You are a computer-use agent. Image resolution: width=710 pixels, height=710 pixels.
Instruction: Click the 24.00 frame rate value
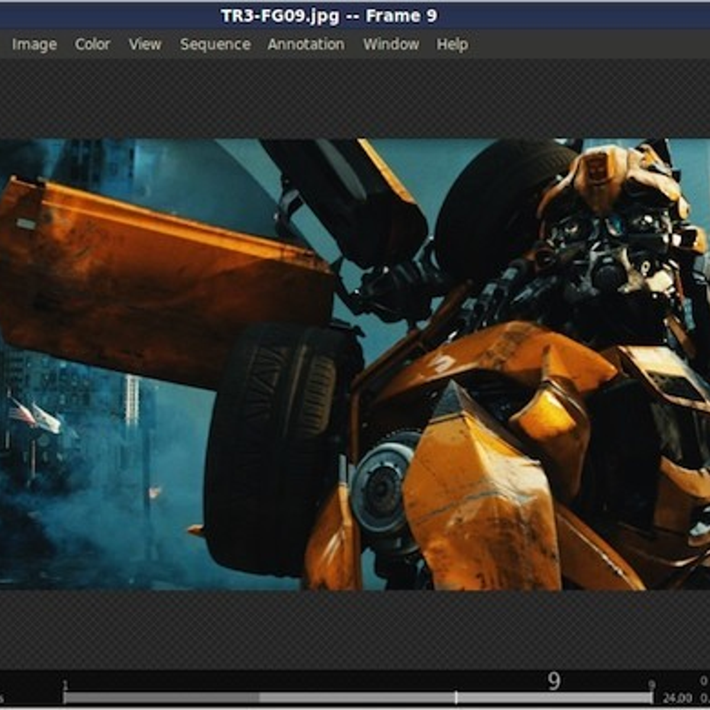coord(677,698)
